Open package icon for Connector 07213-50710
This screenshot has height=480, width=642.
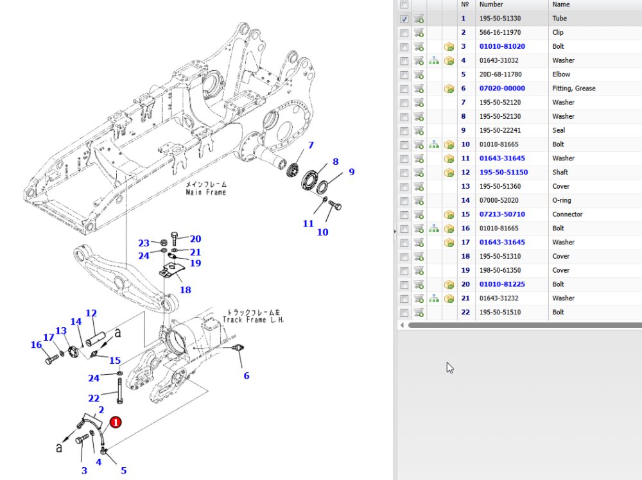[449, 214]
